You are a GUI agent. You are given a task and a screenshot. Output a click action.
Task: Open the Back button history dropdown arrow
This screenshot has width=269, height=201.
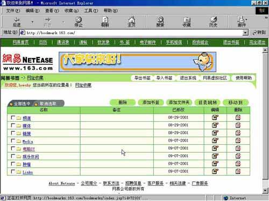tap(32, 22)
